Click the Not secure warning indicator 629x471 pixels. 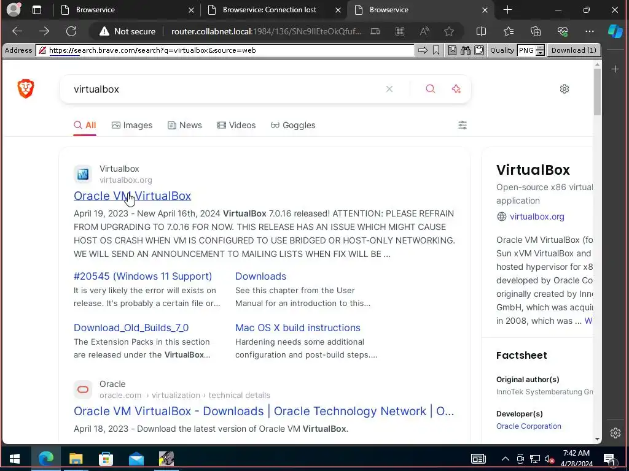[127, 31]
